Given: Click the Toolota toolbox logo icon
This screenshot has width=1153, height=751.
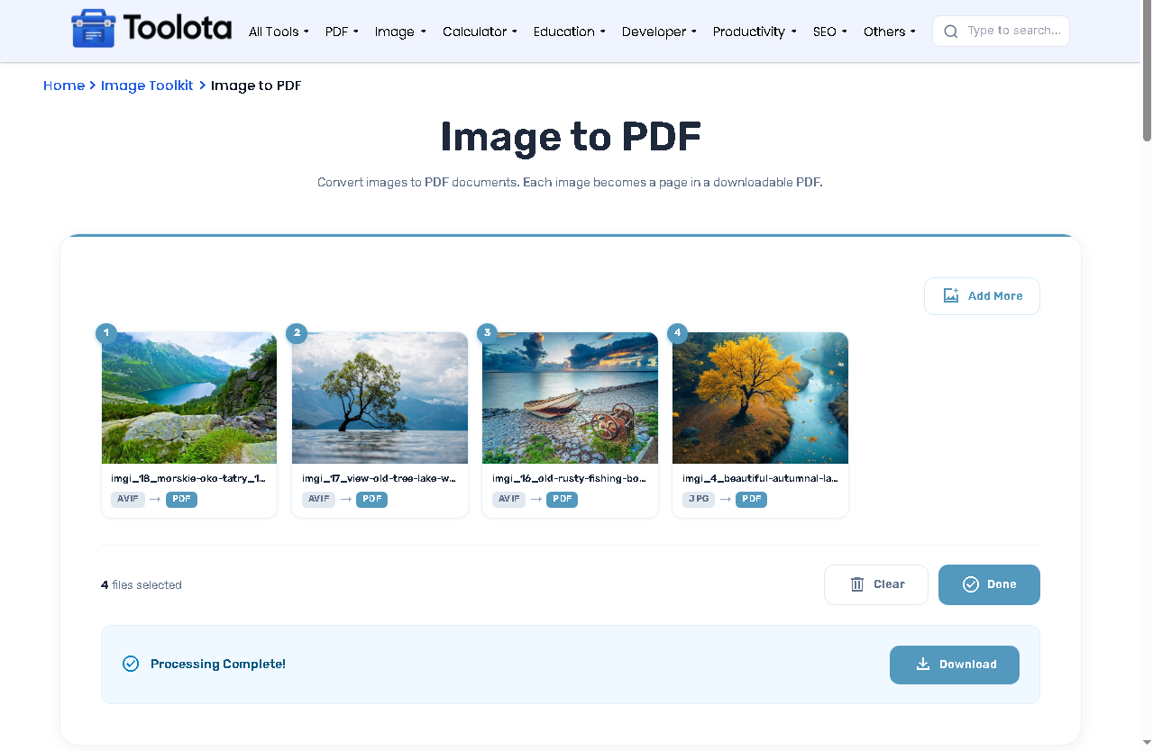Looking at the screenshot, I should click(x=94, y=29).
